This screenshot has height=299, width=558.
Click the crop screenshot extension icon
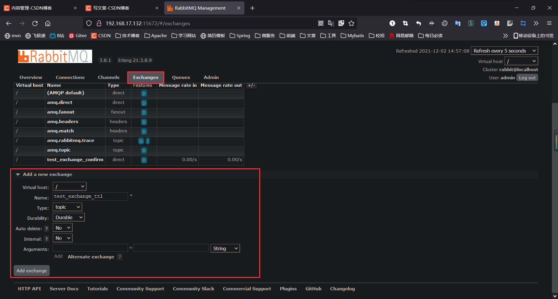pyautogui.click(x=405, y=24)
